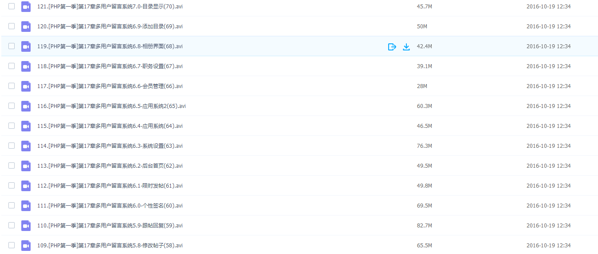598x254 pixels.
Task: Click video icon of file 120 添加目录(69)
Action: tap(26, 27)
